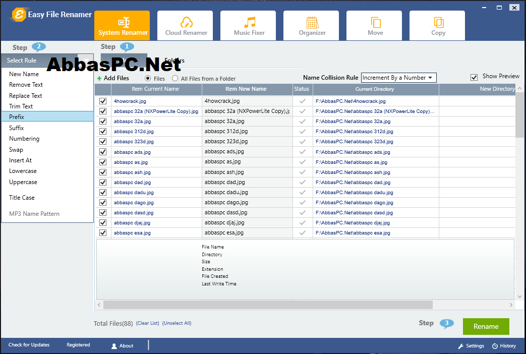The width and height of the screenshot is (526, 354).
Task: Switch to Cloud Renamer tab
Action: tap(185, 26)
